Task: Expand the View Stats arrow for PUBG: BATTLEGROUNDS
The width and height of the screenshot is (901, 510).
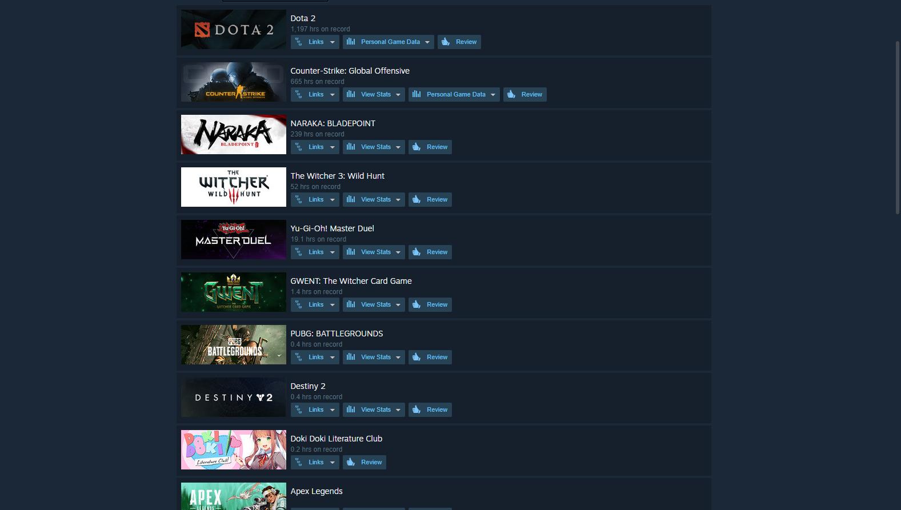Action: [398, 358]
